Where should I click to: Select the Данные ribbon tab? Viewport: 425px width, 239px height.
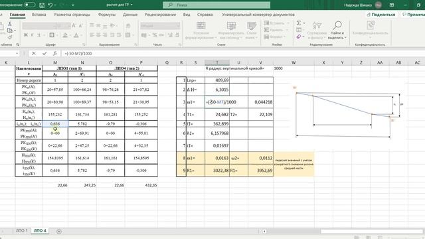point(130,15)
